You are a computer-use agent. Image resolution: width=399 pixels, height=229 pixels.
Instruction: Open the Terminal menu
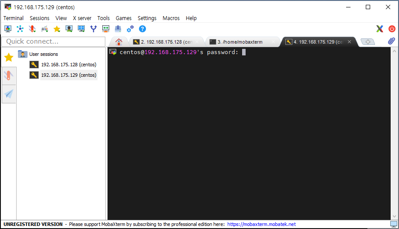click(14, 18)
